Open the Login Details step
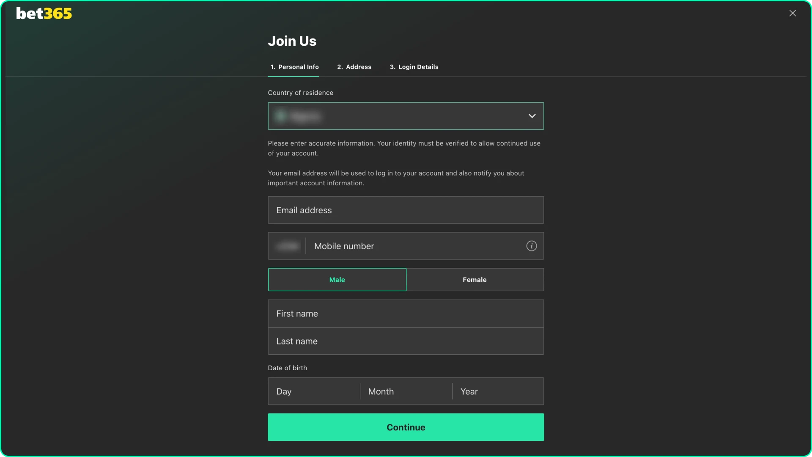Viewport: 812px width, 457px height. tap(414, 67)
